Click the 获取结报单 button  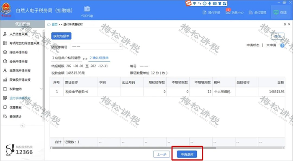(x=61, y=36)
